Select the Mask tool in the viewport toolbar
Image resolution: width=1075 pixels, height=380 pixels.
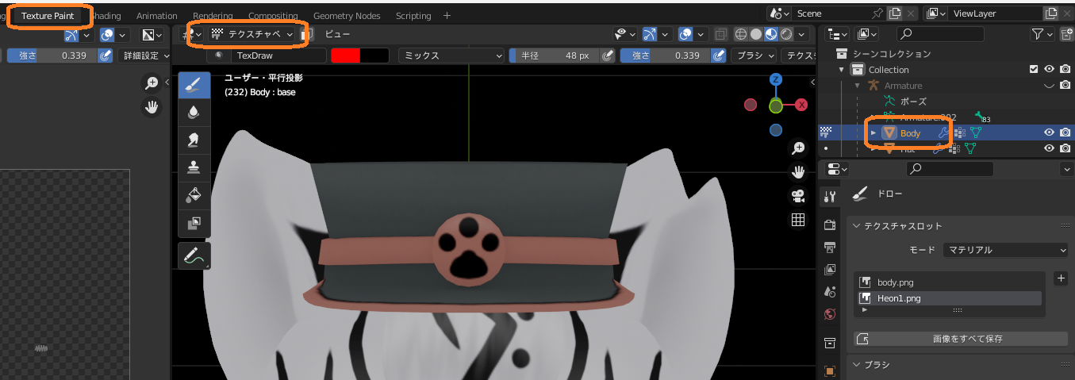(x=194, y=223)
